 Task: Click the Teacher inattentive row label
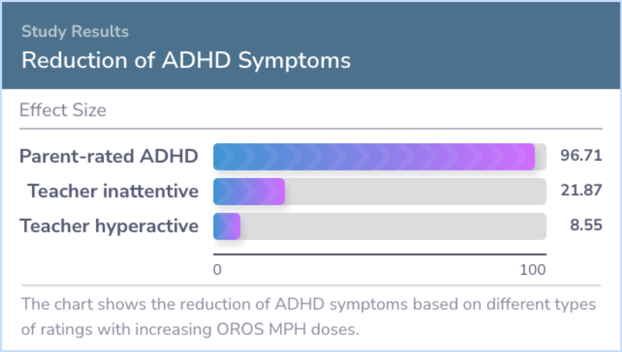(113, 191)
